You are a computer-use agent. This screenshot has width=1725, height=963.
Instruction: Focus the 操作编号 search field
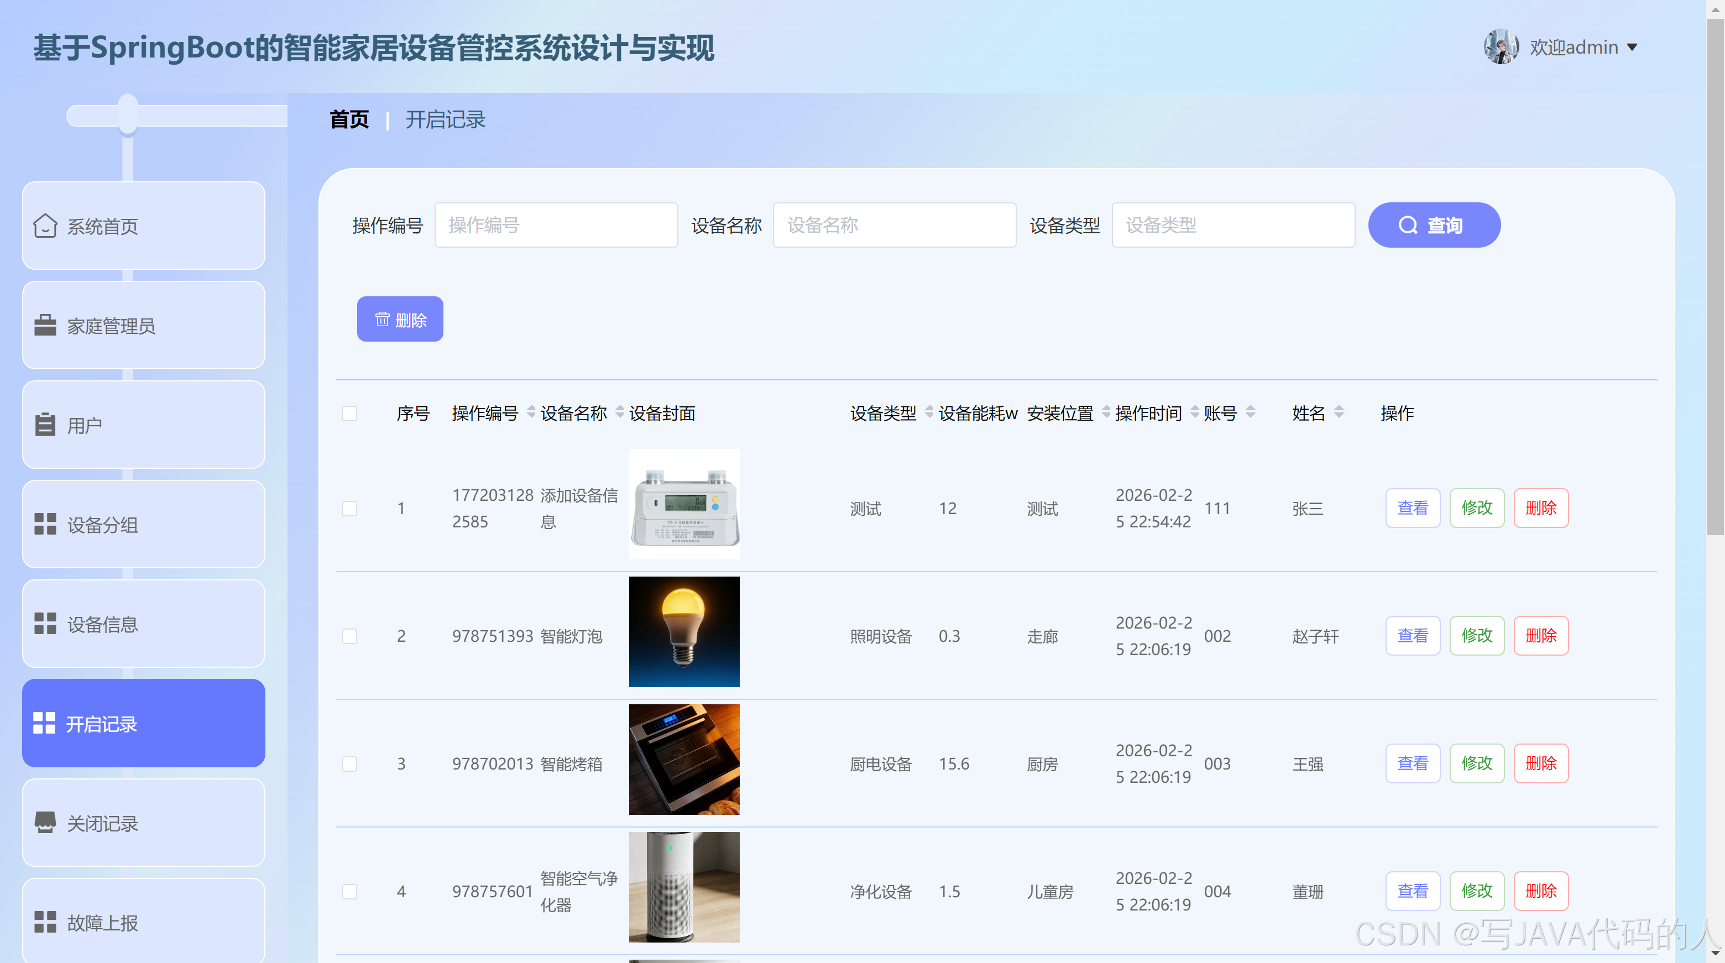(556, 225)
